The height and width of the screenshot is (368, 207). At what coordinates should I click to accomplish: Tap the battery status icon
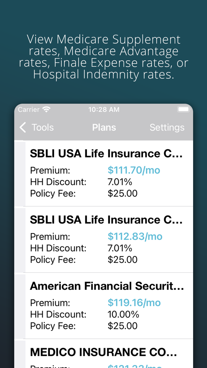pos(183,109)
